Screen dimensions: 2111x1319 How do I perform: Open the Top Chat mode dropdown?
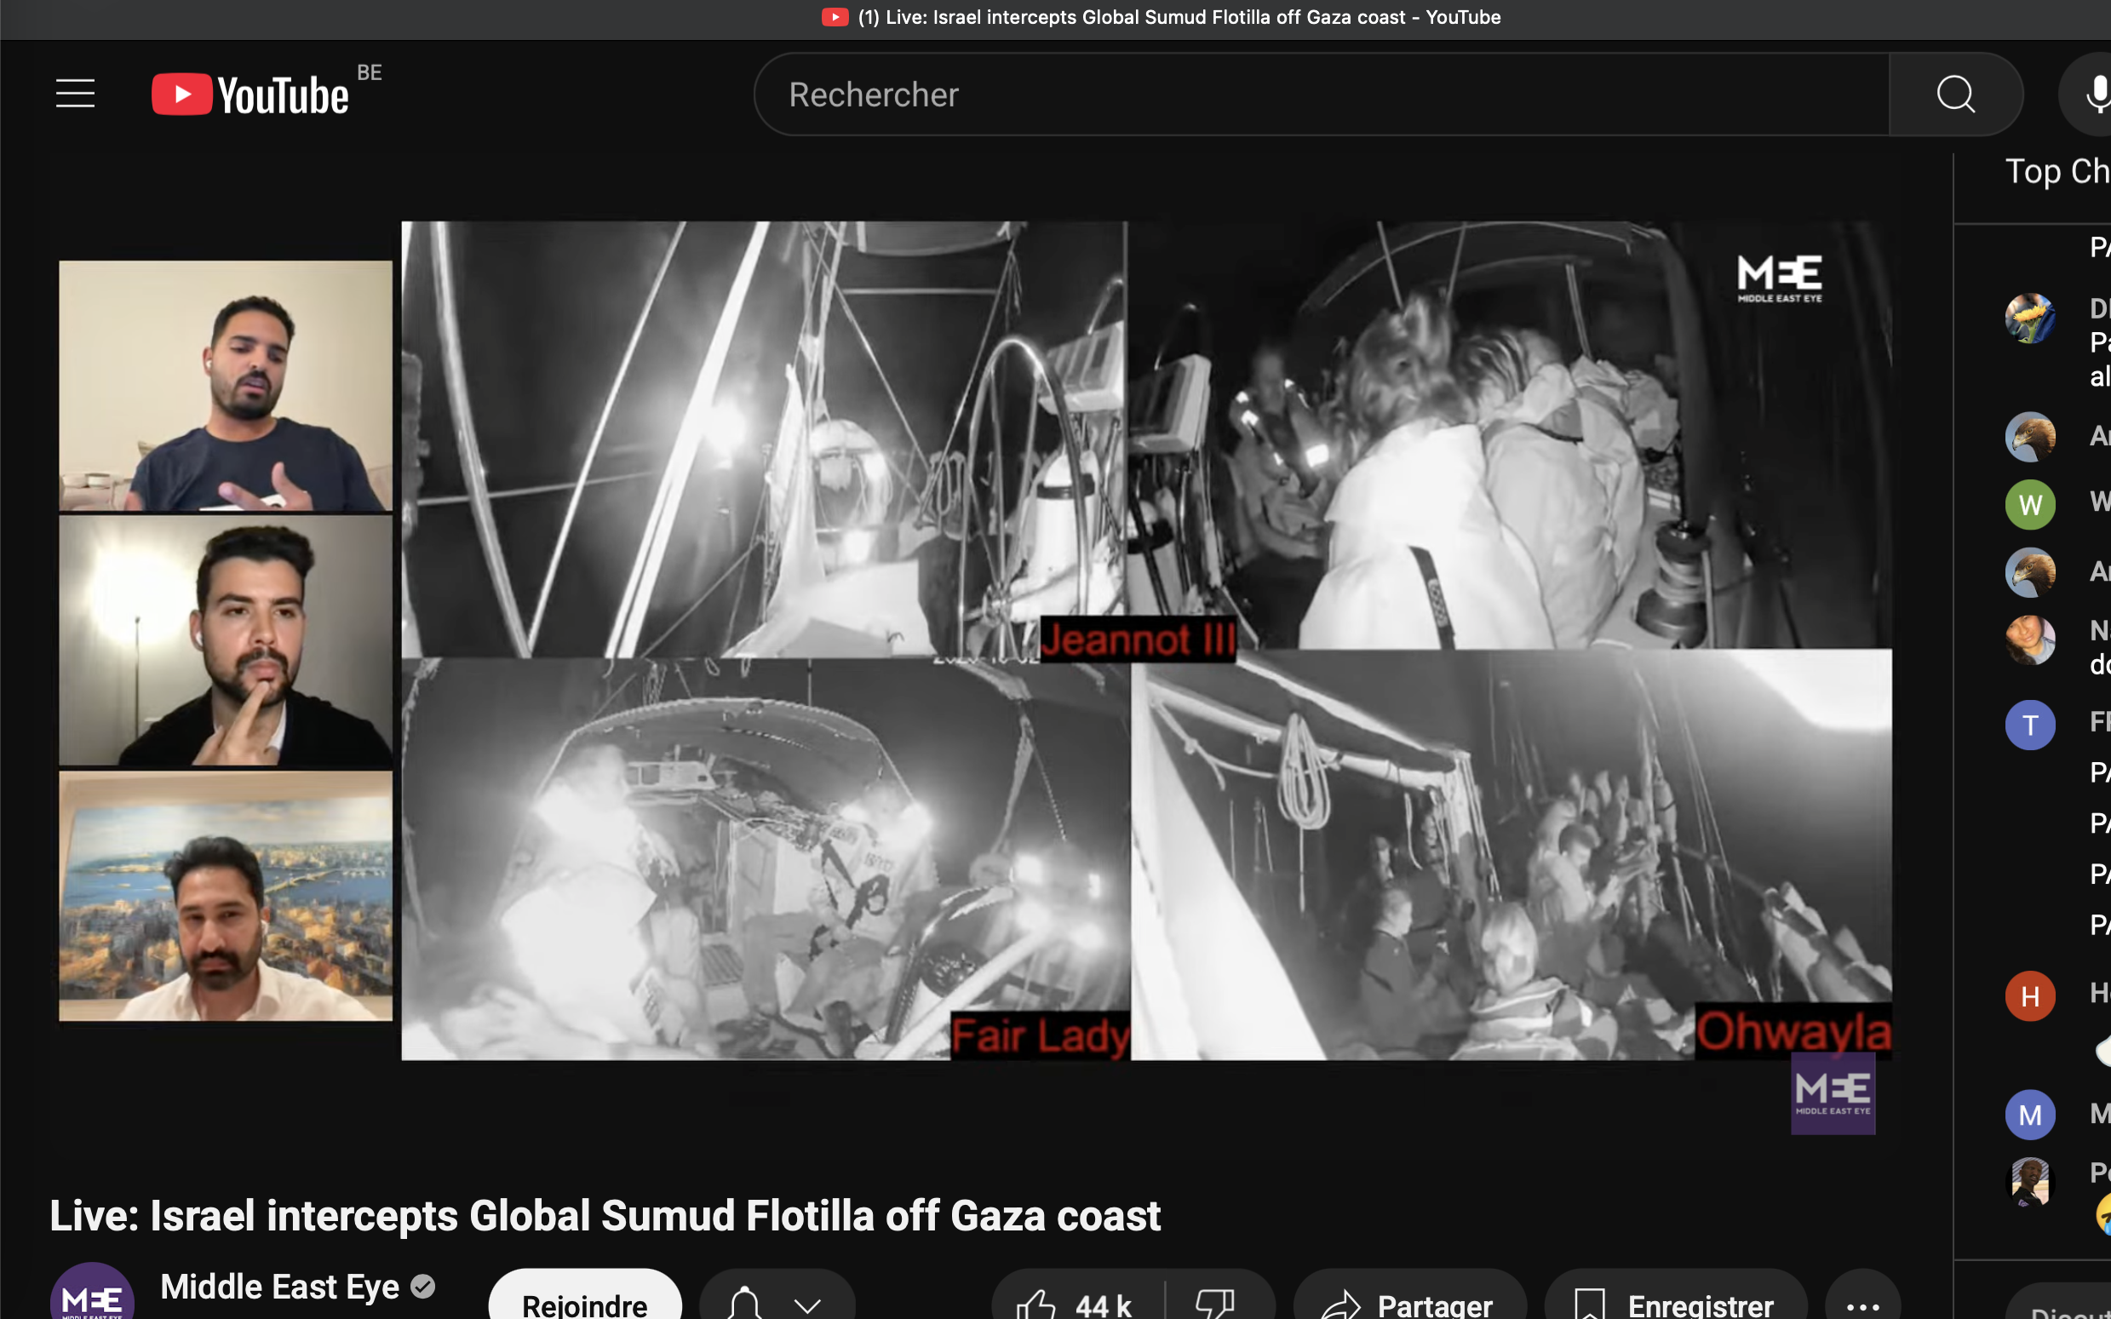(2057, 172)
